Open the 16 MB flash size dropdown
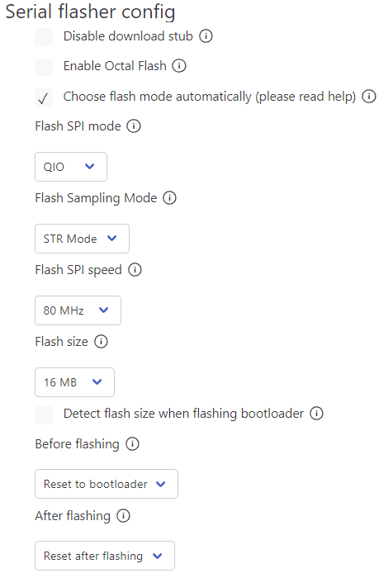Screen dimensions: 379x573 coord(74,382)
